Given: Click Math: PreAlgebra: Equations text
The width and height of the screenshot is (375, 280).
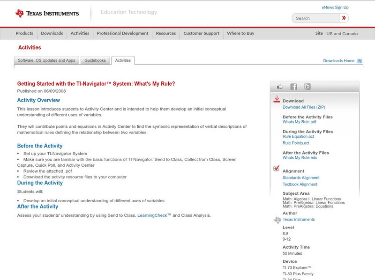Looking at the screenshot, I should (x=308, y=206).
